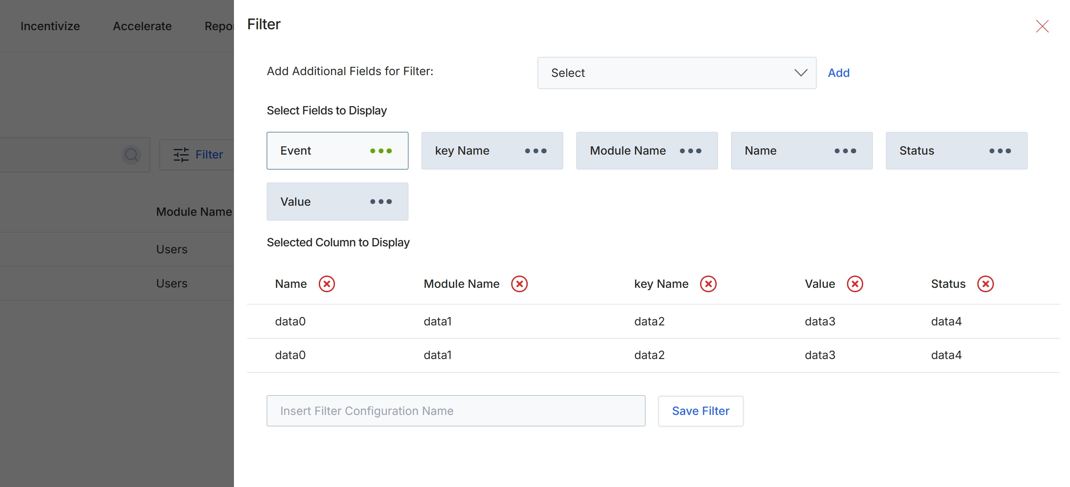This screenshot has width=1070, height=487.
Task: Click the Name column header in the preview table
Action: pyautogui.click(x=291, y=284)
